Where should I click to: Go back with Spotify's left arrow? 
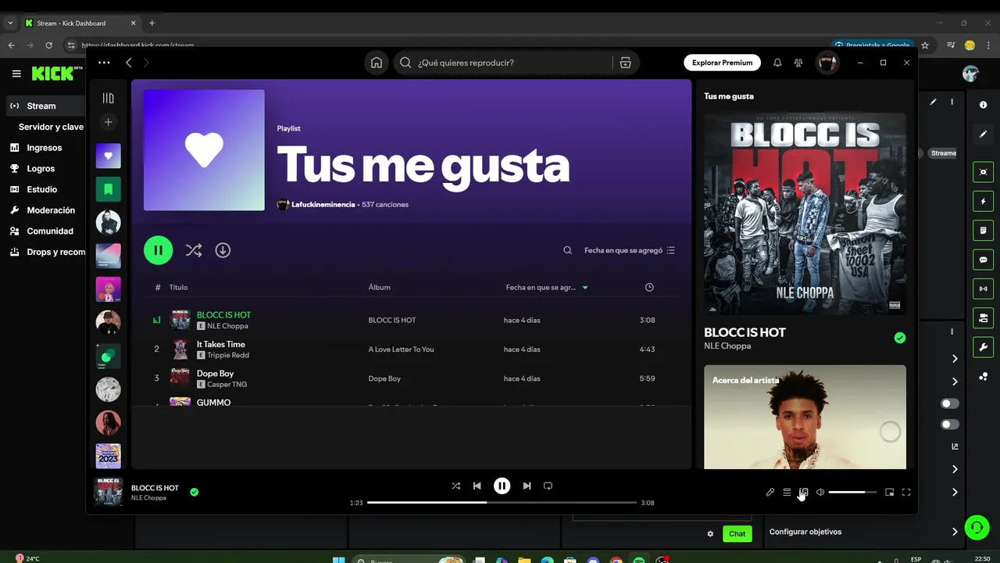click(x=129, y=63)
